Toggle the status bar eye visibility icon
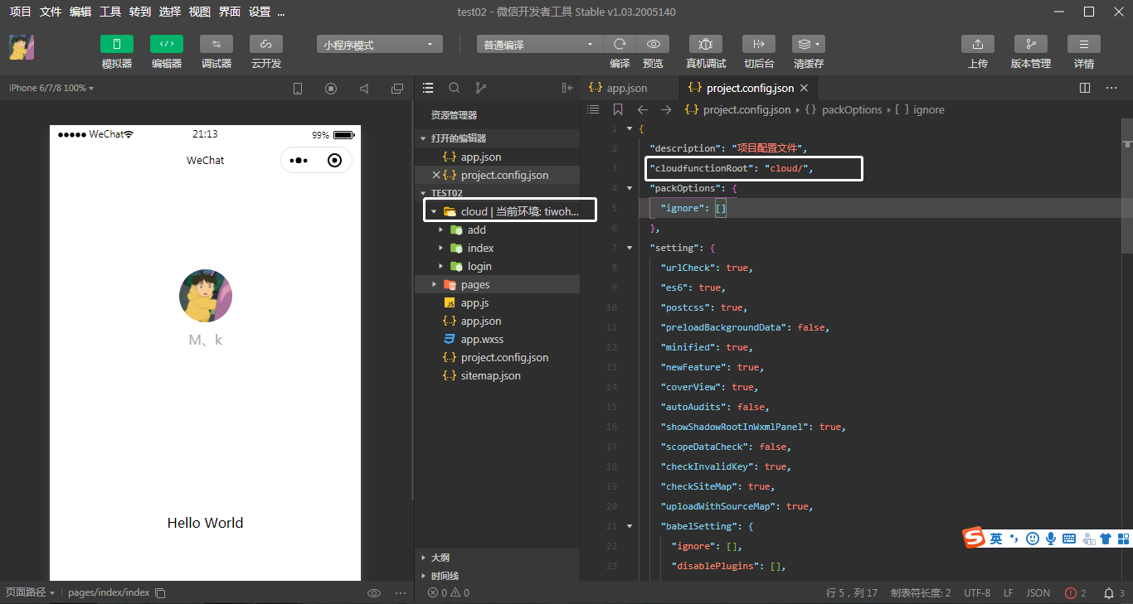Screen dimensions: 1133x604 [374, 592]
